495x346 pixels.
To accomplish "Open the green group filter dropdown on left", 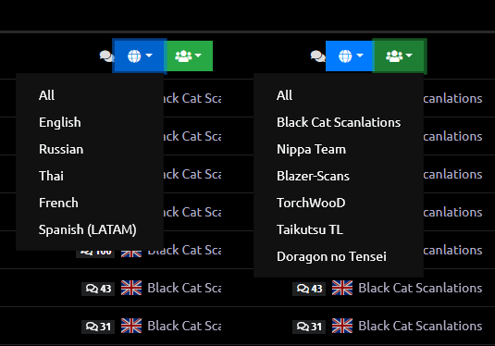I will click(189, 56).
